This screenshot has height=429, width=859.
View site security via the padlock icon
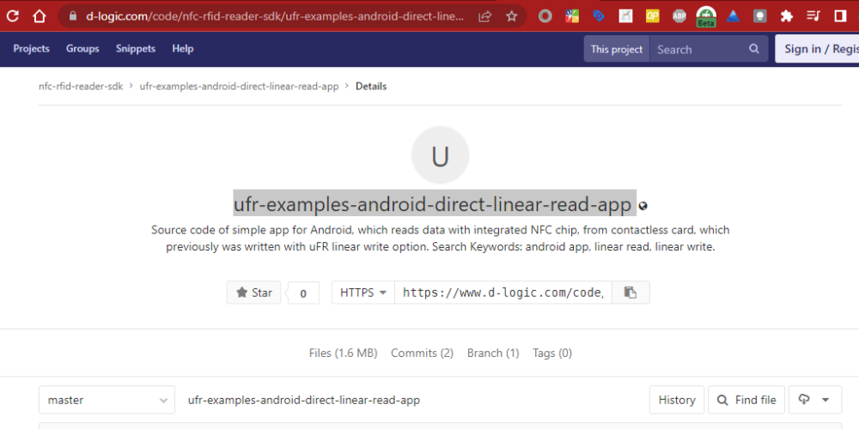tap(73, 15)
